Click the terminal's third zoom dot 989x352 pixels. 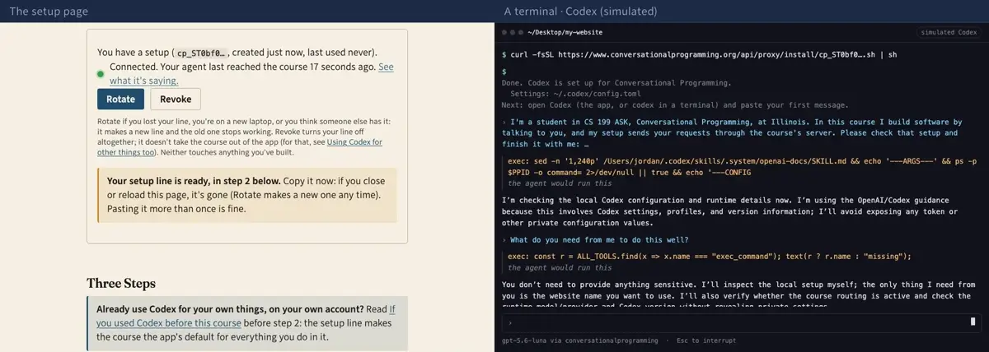521,32
